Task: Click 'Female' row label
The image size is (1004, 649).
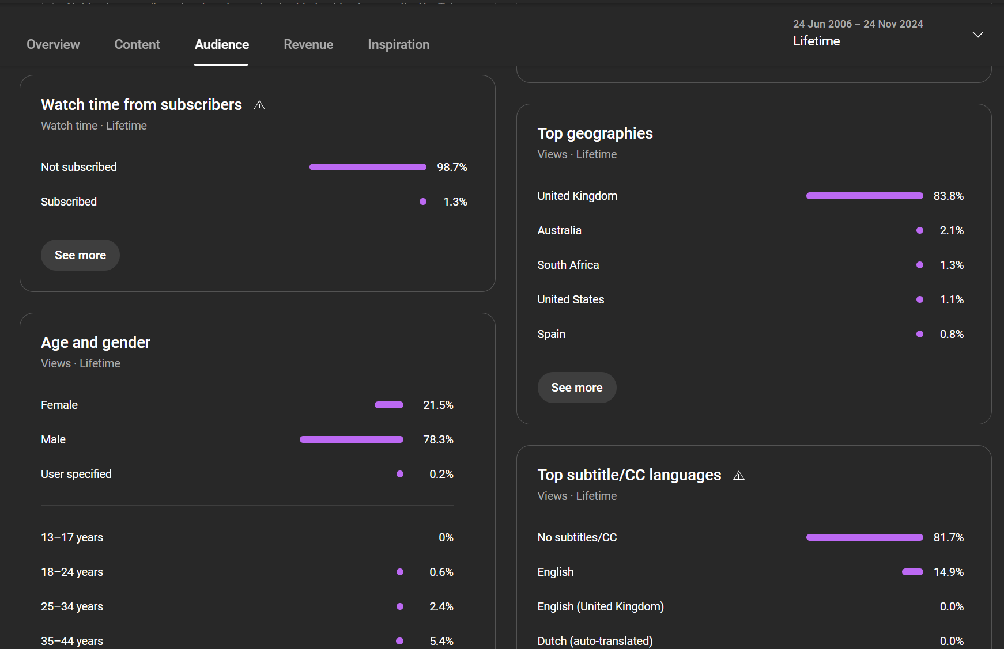Action: pos(59,405)
